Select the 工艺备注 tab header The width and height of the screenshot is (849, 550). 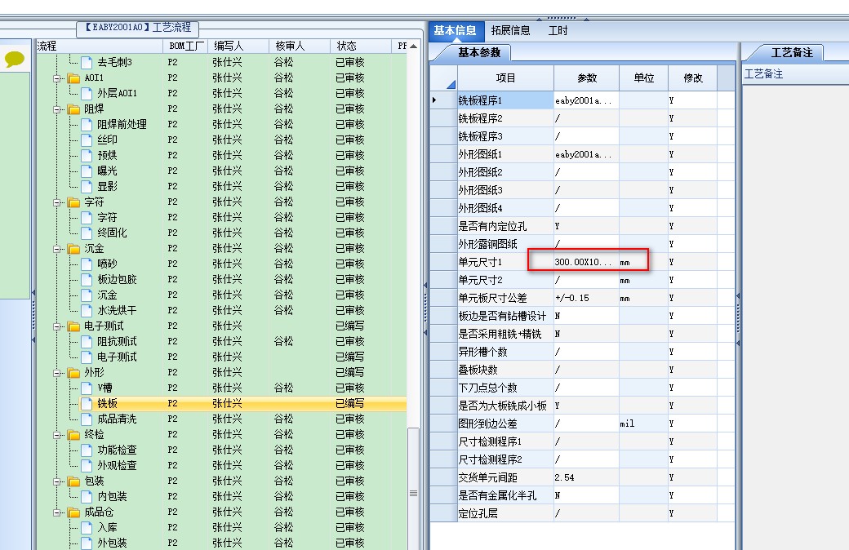(792, 52)
